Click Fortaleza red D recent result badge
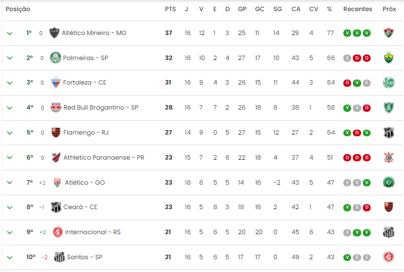The width and height of the screenshot is (404, 272). point(347,83)
